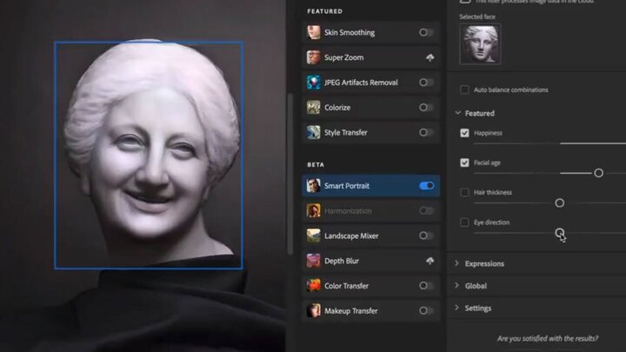
Task: Click the Smart Portrait filter thumbnail icon
Action: click(313, 186)
